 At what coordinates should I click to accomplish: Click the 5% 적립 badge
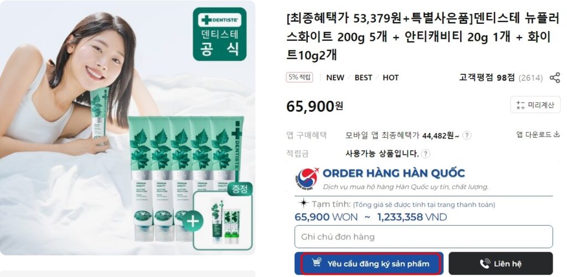pos(300,77)
